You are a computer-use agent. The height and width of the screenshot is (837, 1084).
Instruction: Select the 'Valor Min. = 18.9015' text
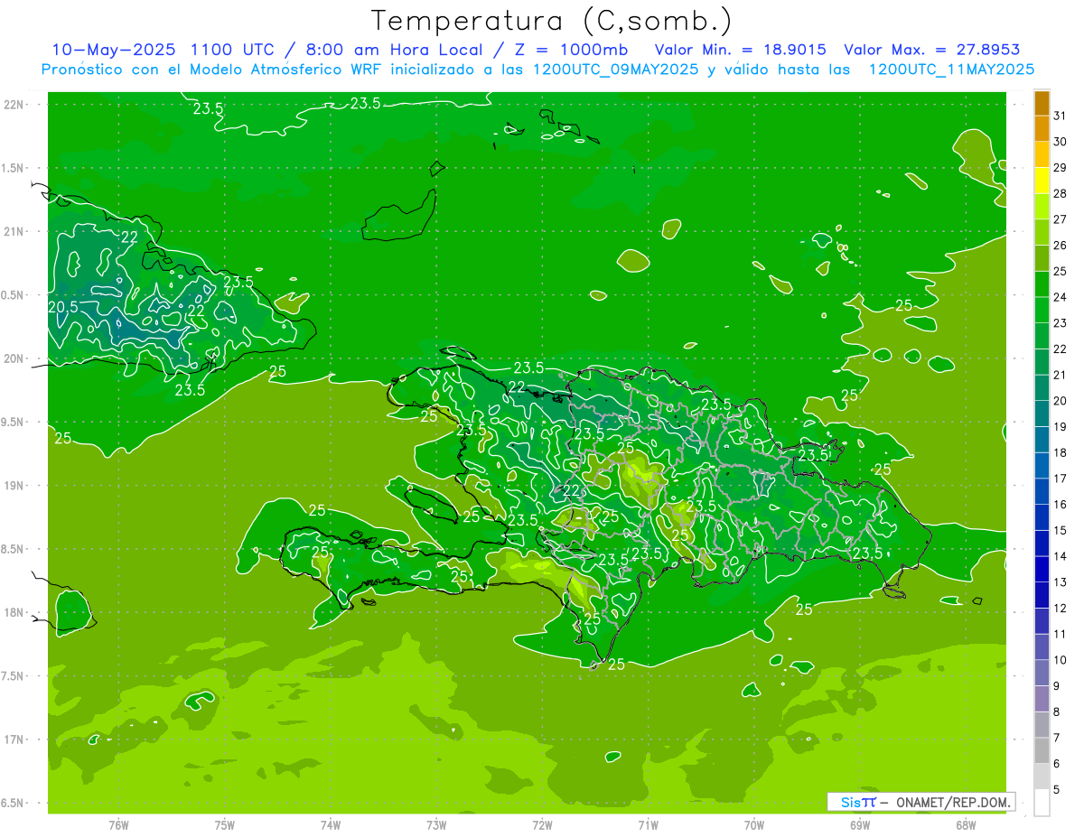click(740, 50)
